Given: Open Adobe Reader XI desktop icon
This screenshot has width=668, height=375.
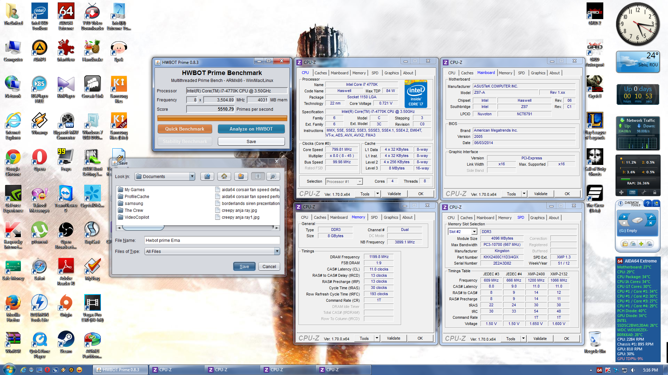Looking at the screenshot, I should pos(66,272).
